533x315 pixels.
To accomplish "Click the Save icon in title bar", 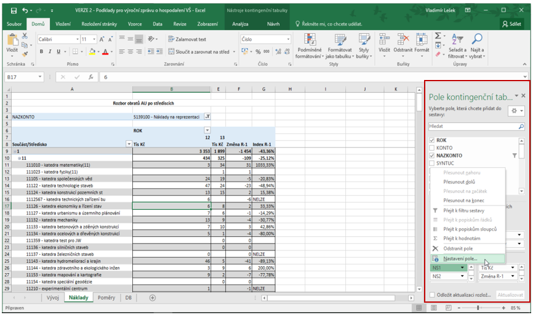I will [14, 10].
